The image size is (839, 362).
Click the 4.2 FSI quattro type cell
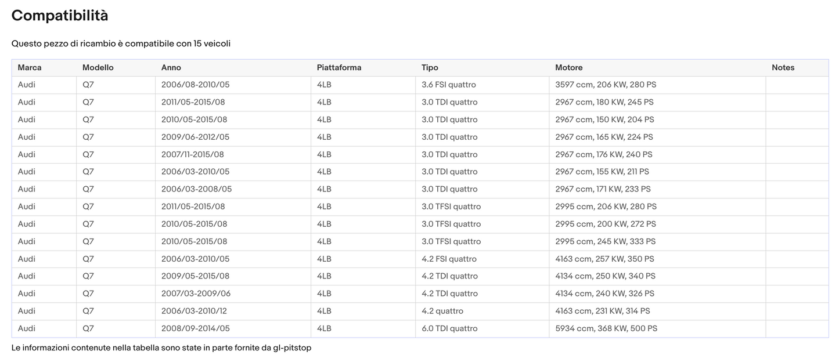[x=449, y=259]
